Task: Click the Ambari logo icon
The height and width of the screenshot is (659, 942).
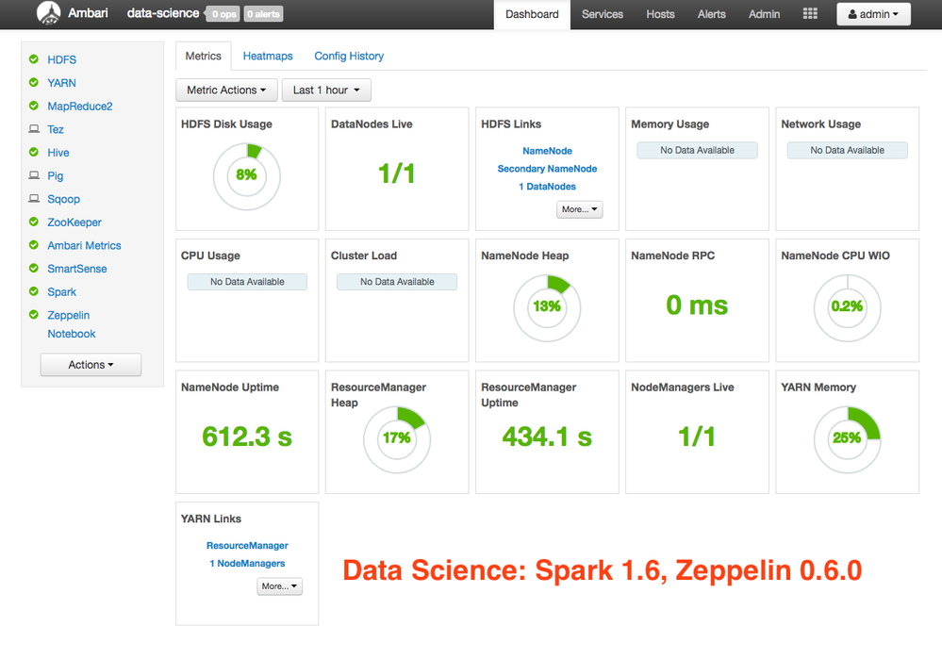Action: pyautogui.click(x=48, y=13)
